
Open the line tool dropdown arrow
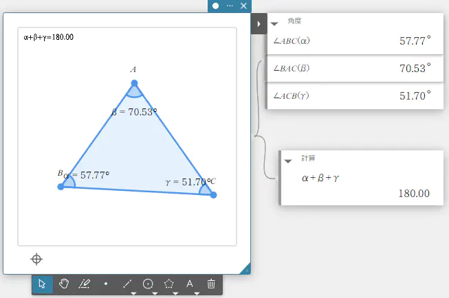tap(133, 293)
